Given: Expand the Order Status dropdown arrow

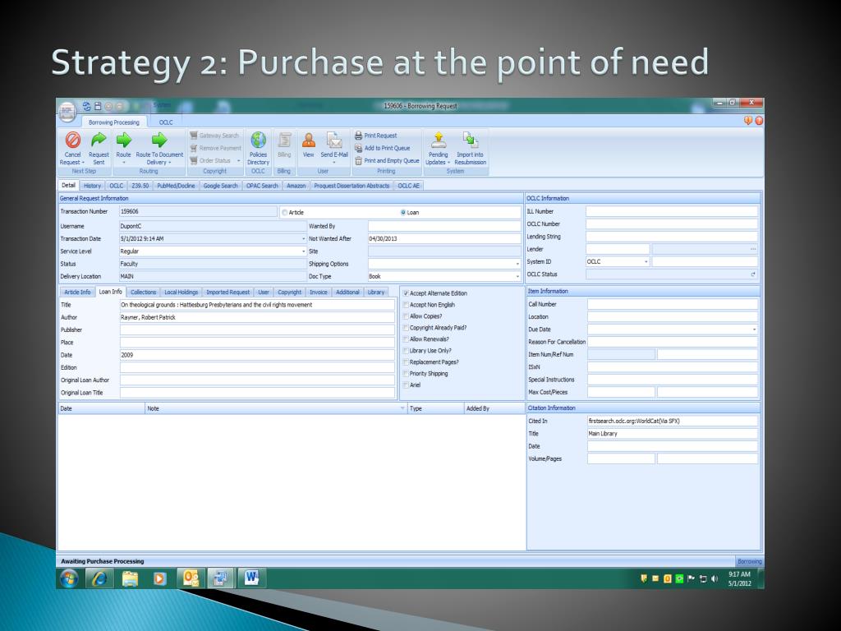Looking at the screenshot, I should [x=239, y=160].
